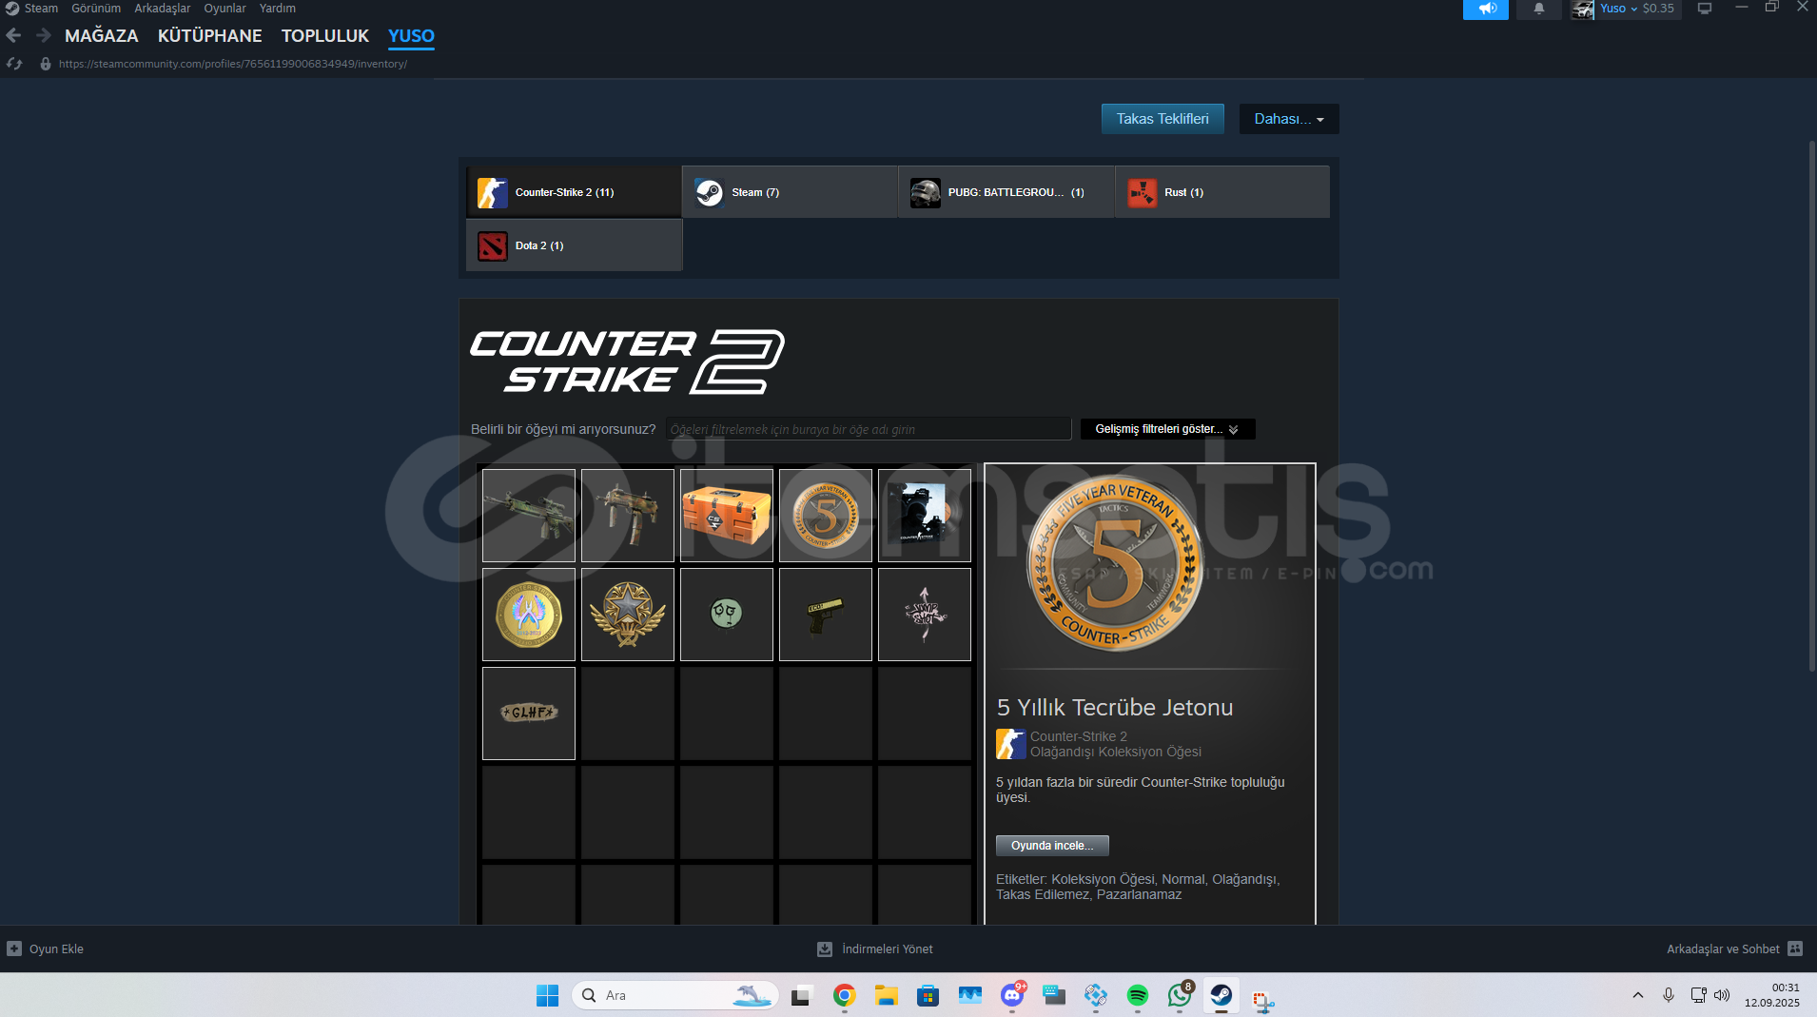Select the gold star winged badge item

(x=628, y=615)
